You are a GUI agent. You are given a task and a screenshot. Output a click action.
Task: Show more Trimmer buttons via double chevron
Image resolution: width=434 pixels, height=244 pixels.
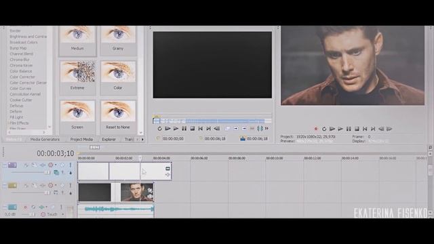click(x=267, y=128)
